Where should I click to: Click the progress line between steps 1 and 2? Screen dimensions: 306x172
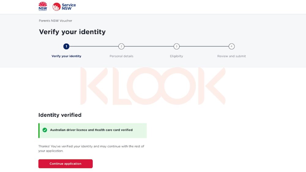(94, 46)
